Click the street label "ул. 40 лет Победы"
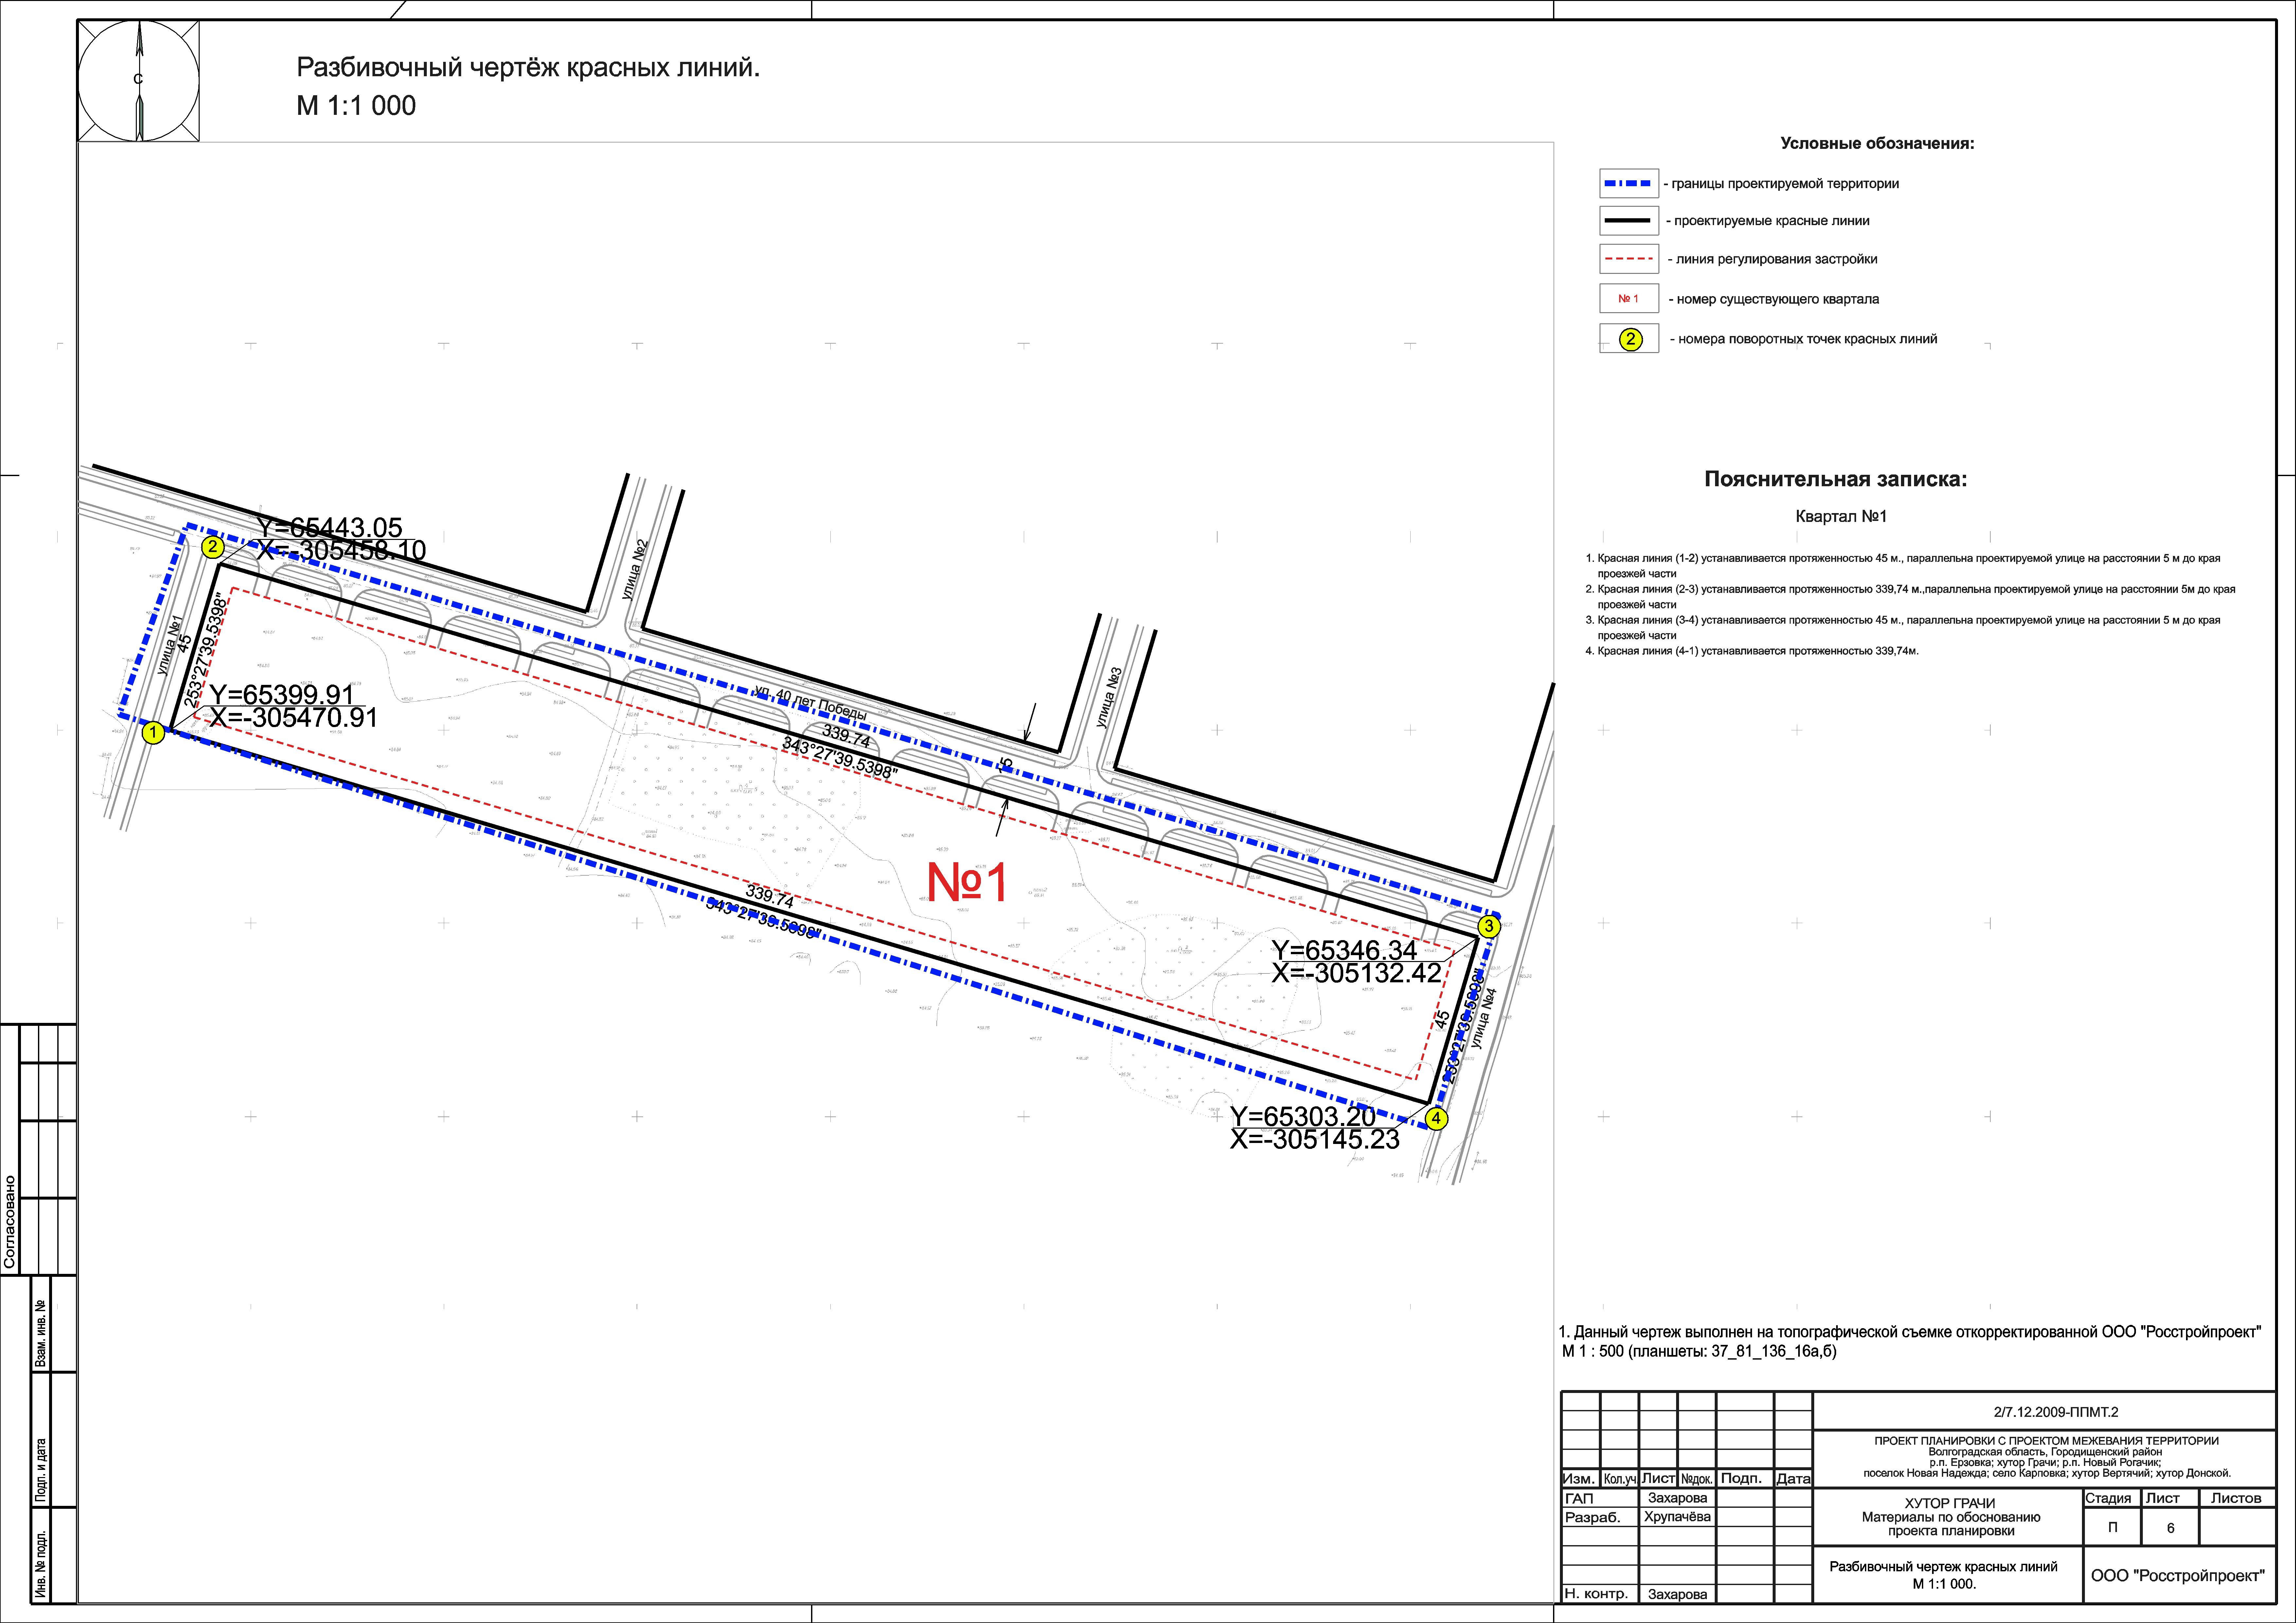The height and width of the screenshot is (1623, 2296). [811, 703]
